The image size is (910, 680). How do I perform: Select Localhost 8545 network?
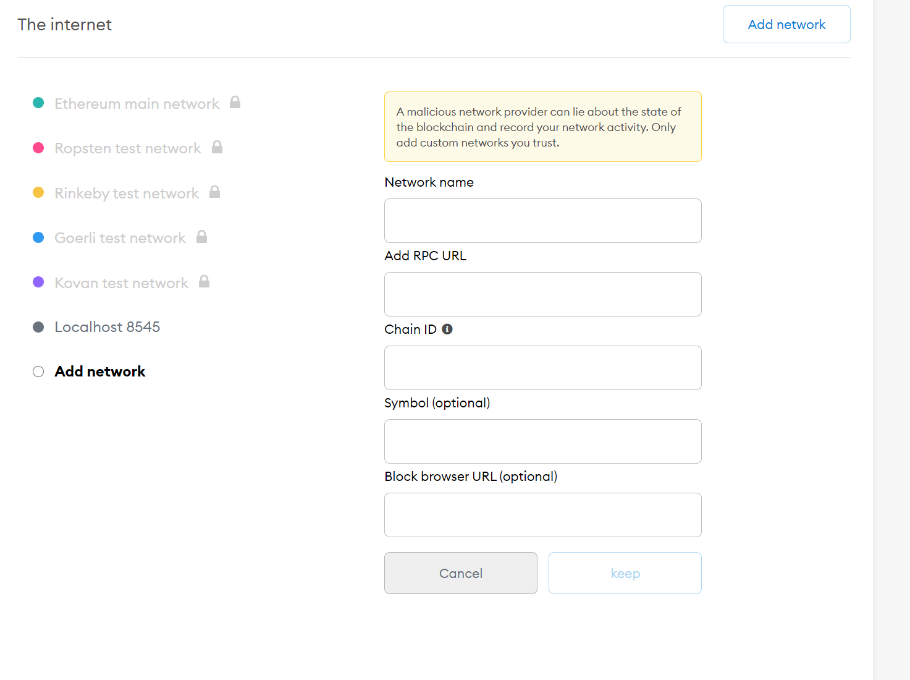(107, 327)
